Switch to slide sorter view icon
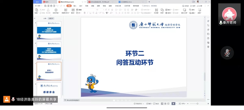Screen dimensions: 244x110 click(x=165, y=104)
